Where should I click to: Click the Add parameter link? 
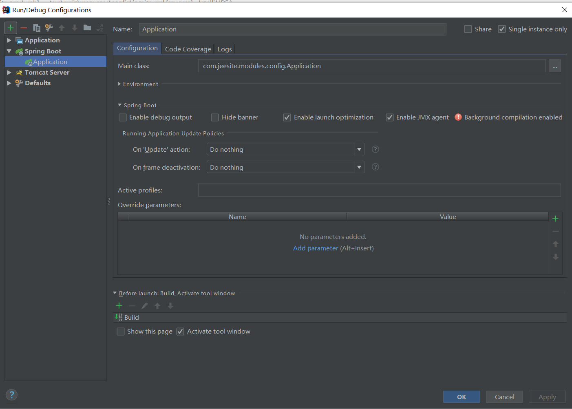(316, 248)
